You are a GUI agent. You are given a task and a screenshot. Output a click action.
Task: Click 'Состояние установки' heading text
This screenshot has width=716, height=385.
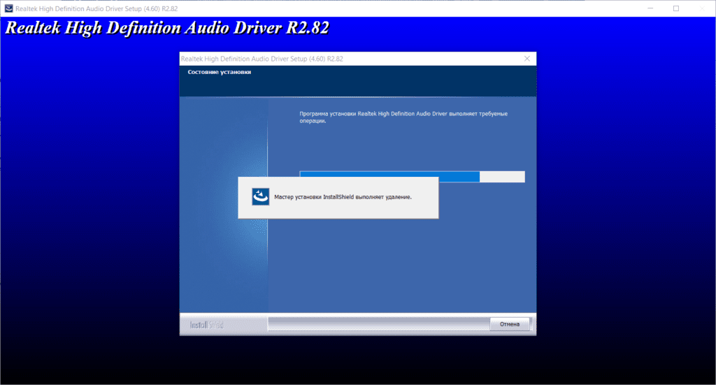coord(219,72)
